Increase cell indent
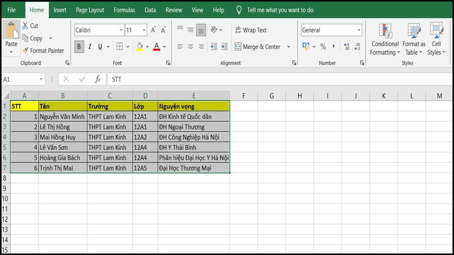454x255 pixels. tap(225, 46)
